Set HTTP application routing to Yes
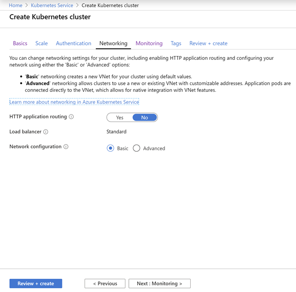The width and height of the screenshot is (296, 292). [x=120, y=118]
